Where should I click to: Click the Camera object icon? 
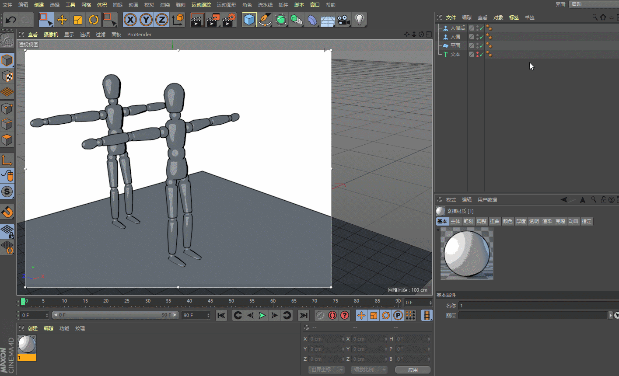344,20
